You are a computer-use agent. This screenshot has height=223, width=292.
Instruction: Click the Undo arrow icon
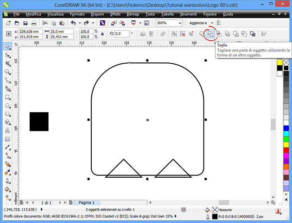(73, 23)
